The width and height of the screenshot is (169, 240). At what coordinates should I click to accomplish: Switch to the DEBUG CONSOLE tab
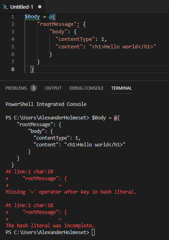coord(86,88)
